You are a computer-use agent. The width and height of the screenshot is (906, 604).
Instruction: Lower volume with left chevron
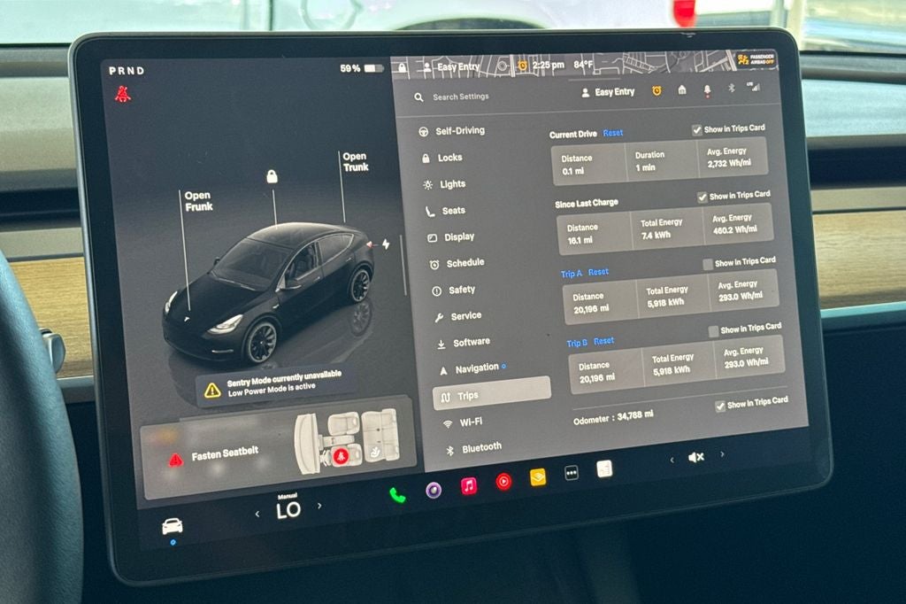coord(672,460)
